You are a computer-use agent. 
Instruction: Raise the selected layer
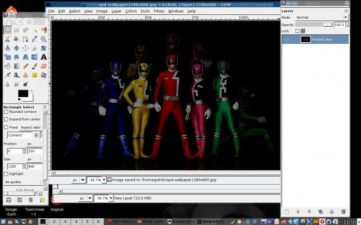298,212
